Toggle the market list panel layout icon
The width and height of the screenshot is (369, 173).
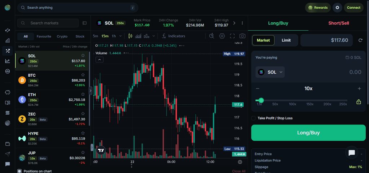point(84,23)
